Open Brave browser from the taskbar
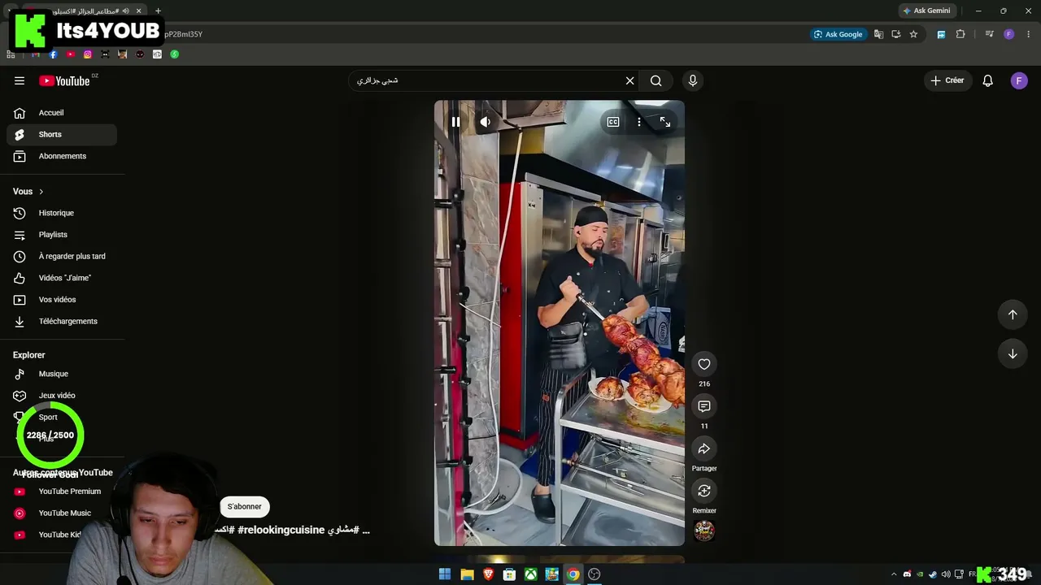1041x585 pixels. click(x=488, y=574)
